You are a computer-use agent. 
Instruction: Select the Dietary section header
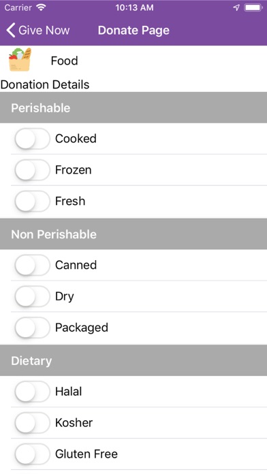133,360
